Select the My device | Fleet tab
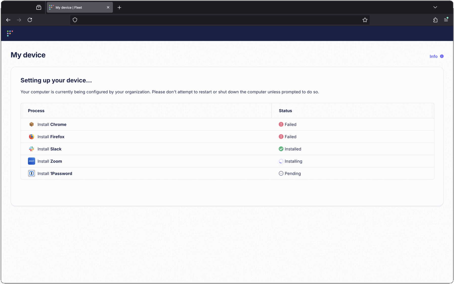The width and height of the screenshot is (454, 284). pos(76,8)
